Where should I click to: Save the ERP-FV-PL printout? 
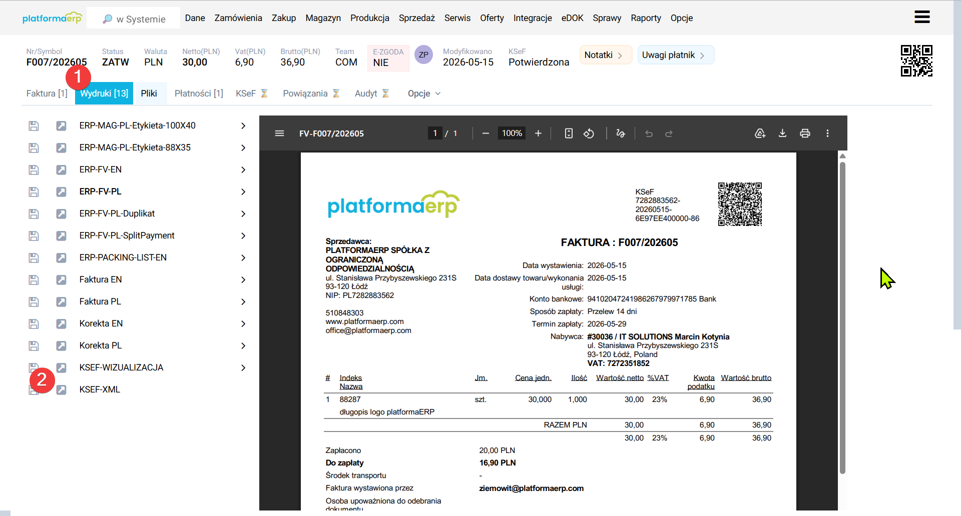pos(34,192)
